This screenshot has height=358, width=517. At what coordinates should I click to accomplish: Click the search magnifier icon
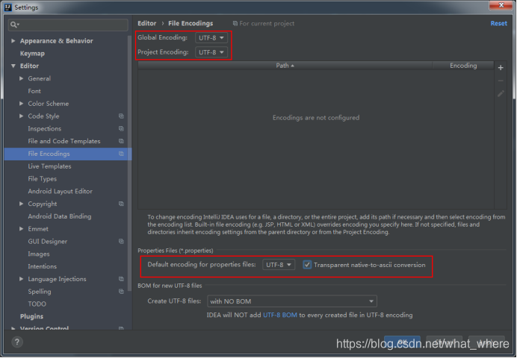(14, 25)
